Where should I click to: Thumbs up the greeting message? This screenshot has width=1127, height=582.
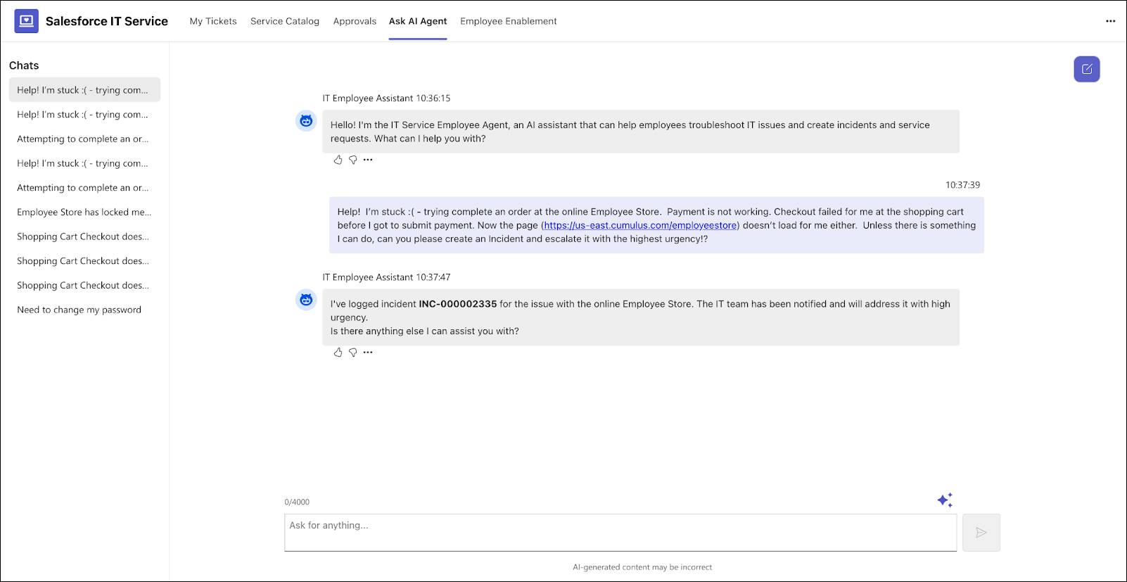coord(338,160)
